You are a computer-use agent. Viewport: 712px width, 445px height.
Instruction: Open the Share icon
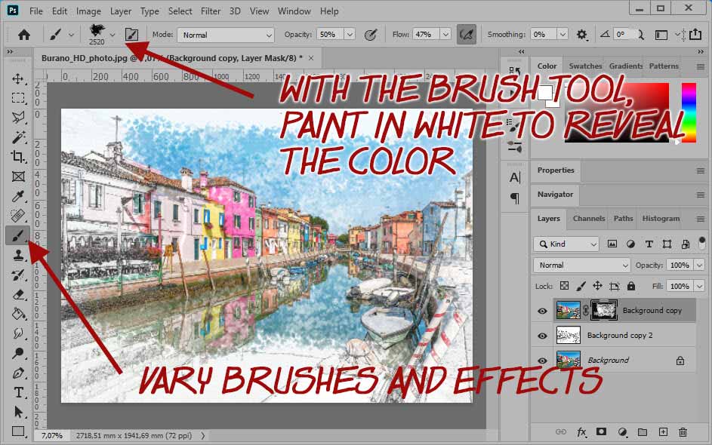click(695, 35)
